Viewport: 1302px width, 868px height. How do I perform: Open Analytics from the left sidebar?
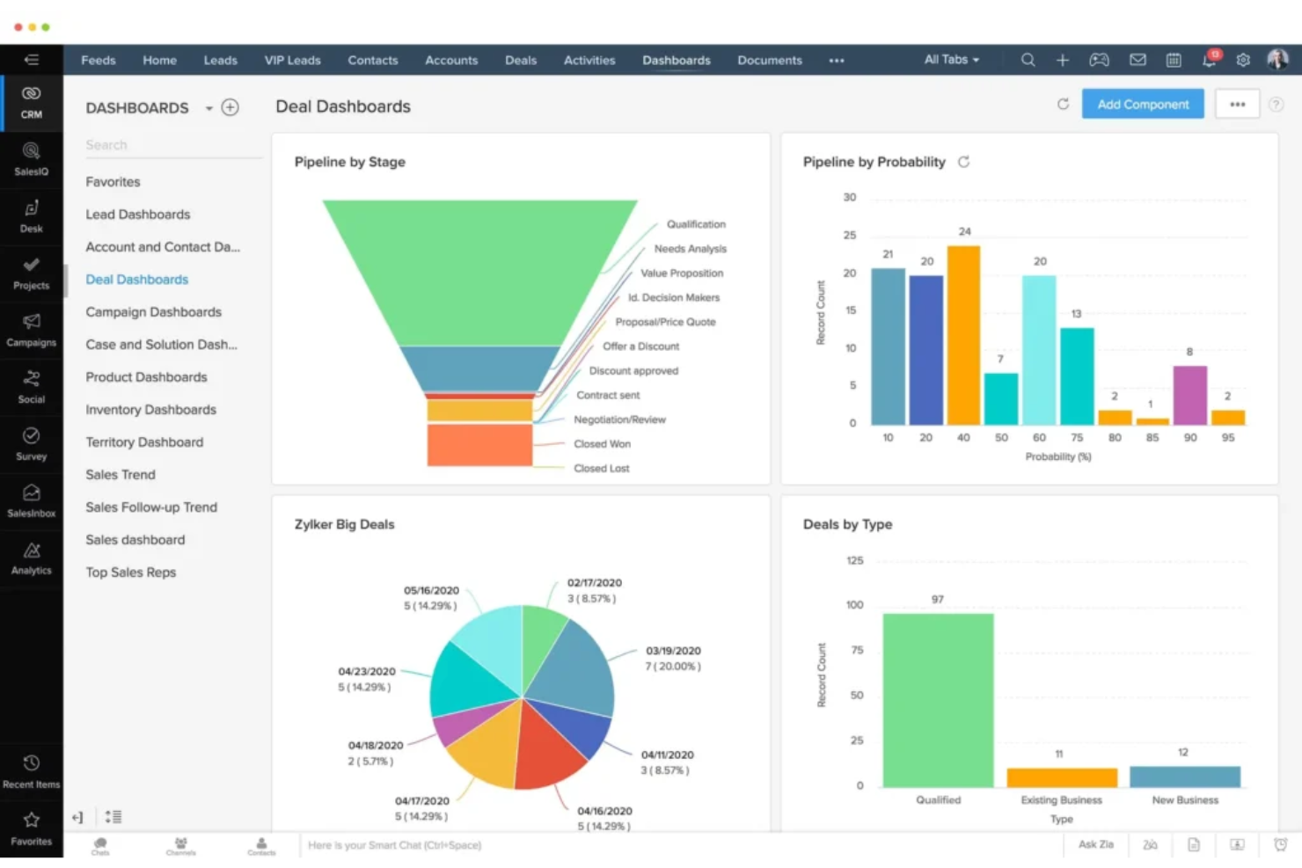point(32,557)
